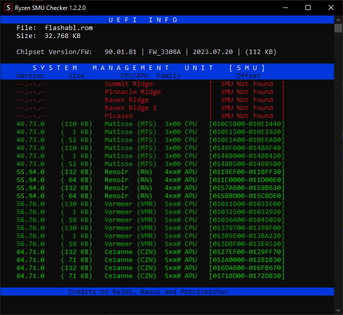343x315 pixels.
Task: Click the Picasso row name
Action: (x=119, y=116)
